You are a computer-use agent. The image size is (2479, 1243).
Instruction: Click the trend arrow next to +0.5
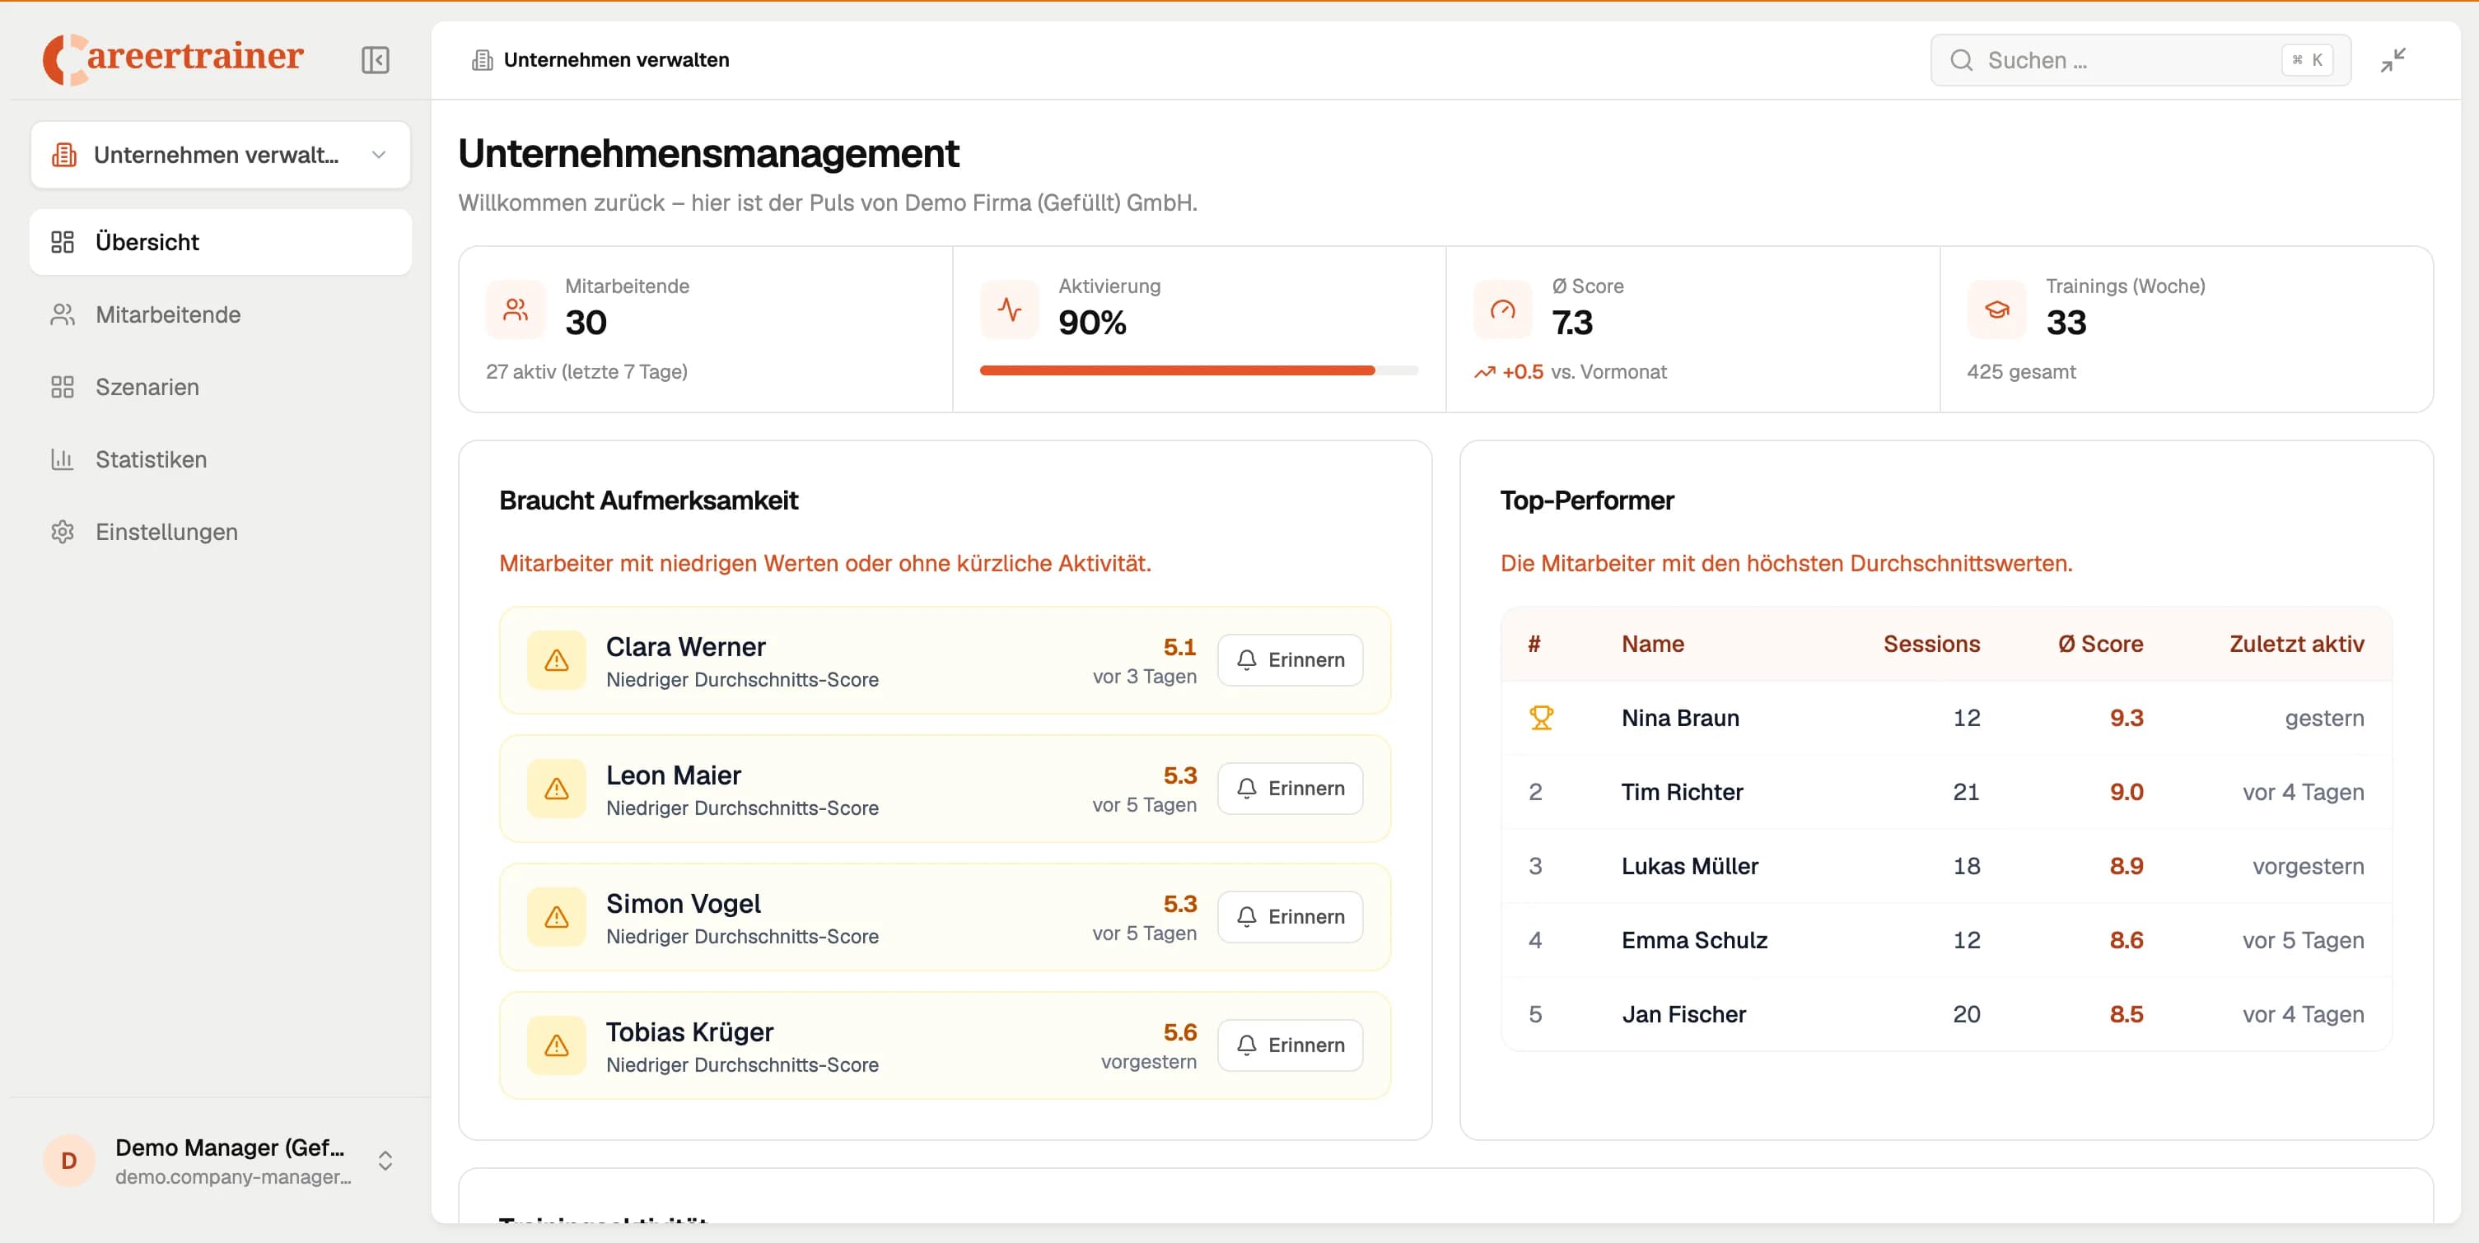point(1485,372)
